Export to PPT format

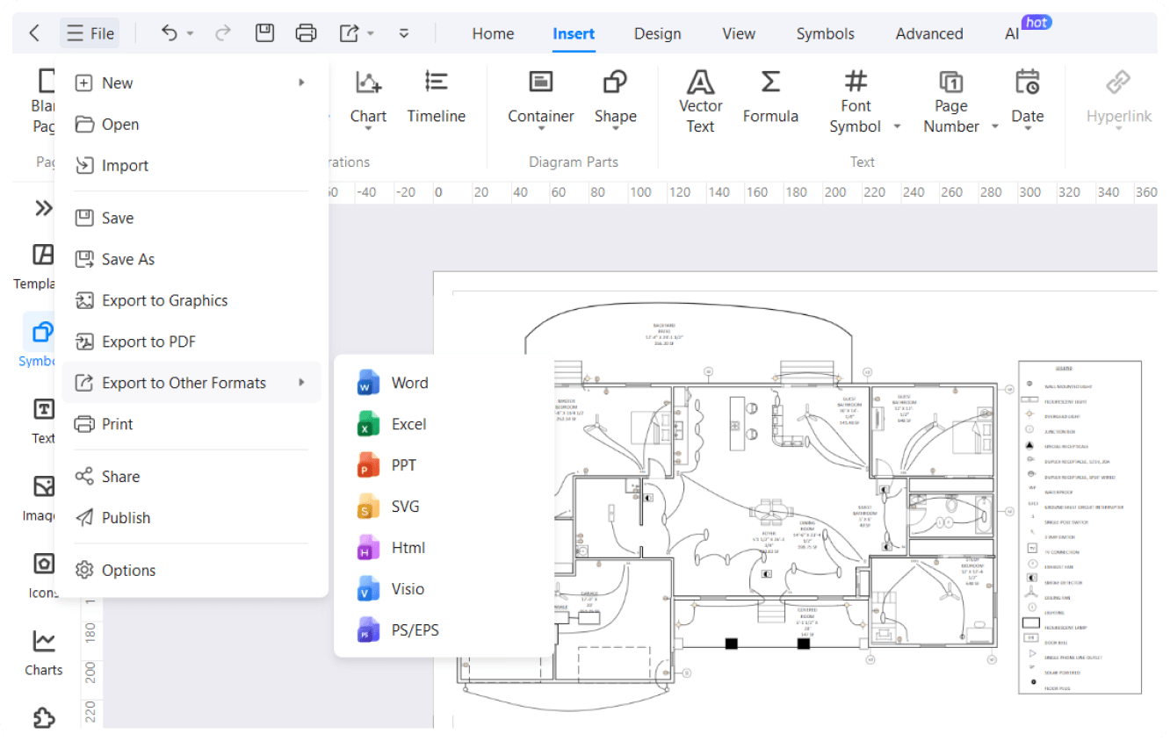(x=444, y=465)
